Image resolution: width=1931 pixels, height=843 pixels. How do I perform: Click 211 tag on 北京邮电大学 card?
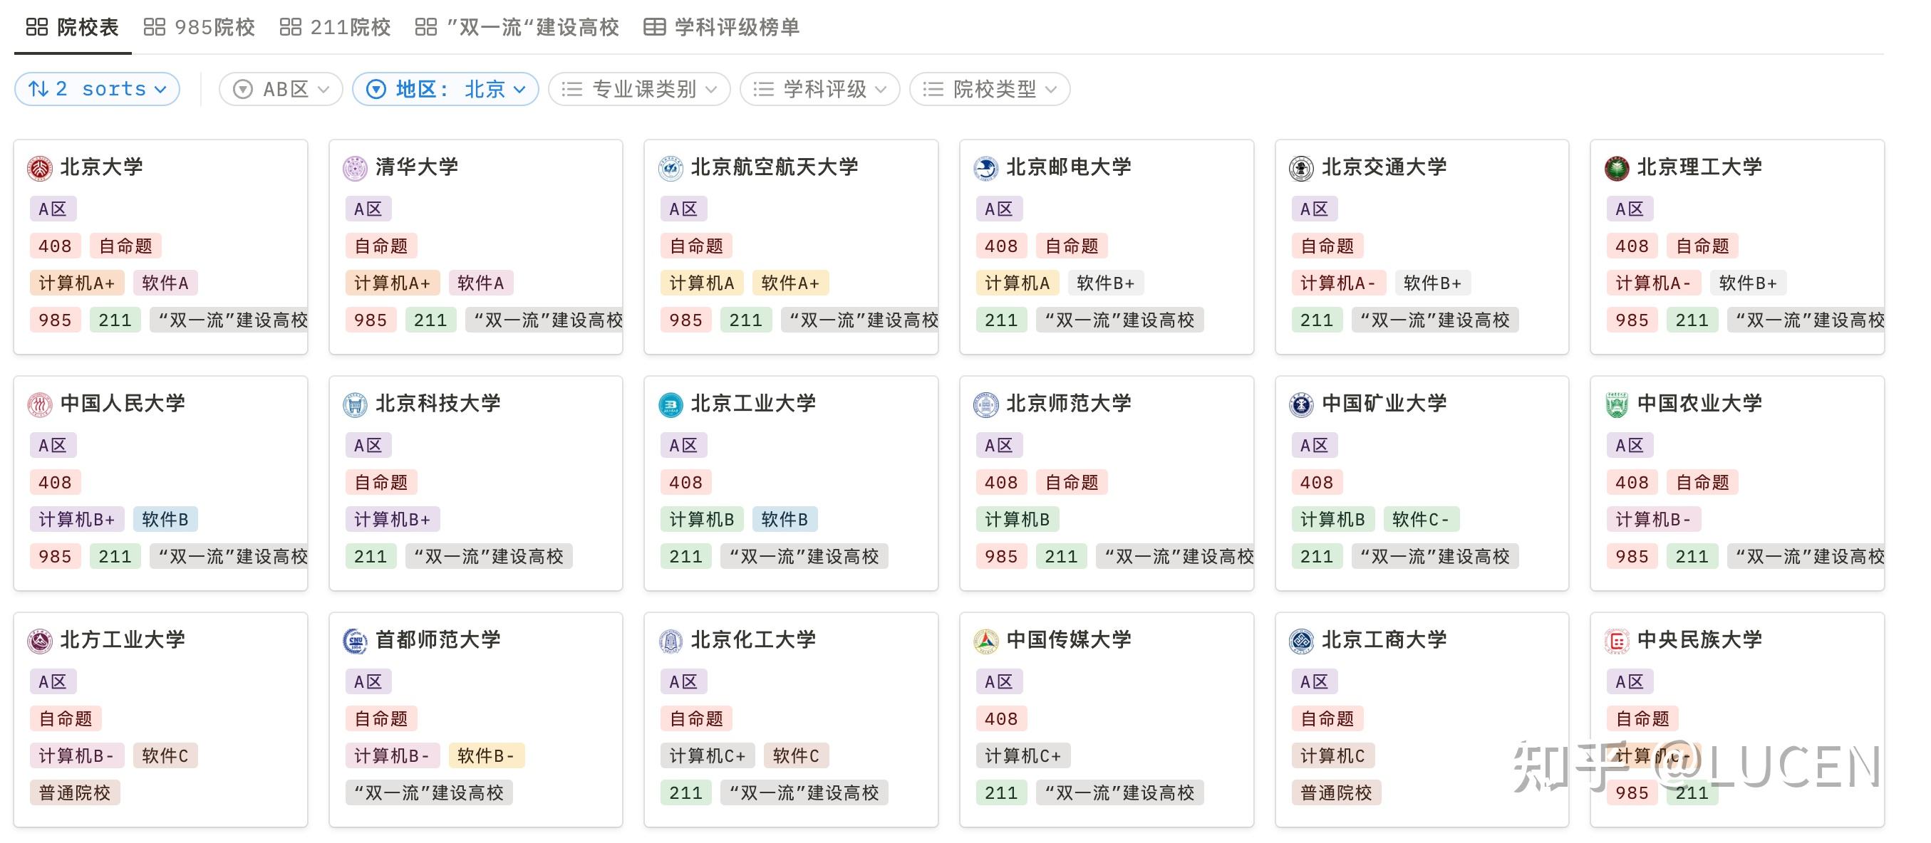[1000, 320]
